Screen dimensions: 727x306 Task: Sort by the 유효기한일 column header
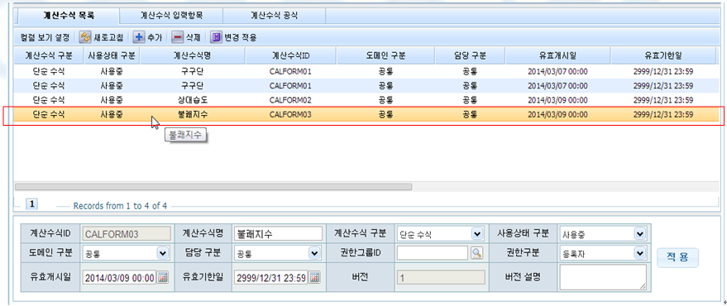coord(663,56)
